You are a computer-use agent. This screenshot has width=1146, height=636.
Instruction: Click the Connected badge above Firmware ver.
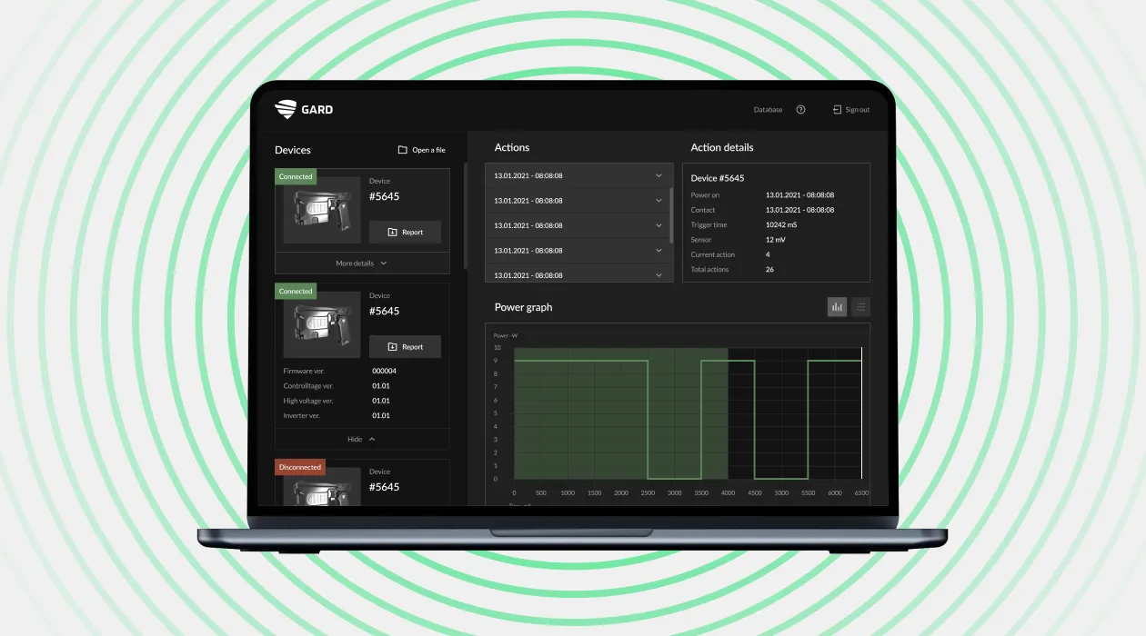[296, 291]
